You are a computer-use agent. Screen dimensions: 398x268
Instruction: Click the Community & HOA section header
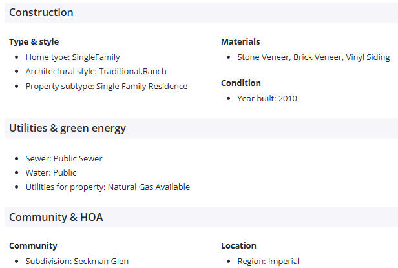coord(56,217)
